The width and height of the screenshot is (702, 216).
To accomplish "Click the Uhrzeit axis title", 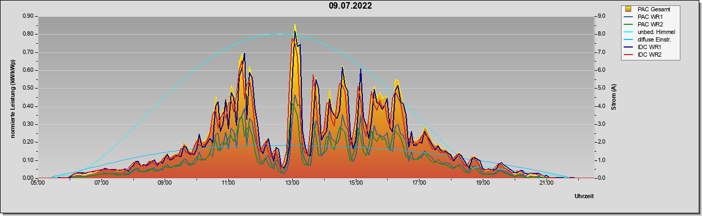I will pos(584,196).
